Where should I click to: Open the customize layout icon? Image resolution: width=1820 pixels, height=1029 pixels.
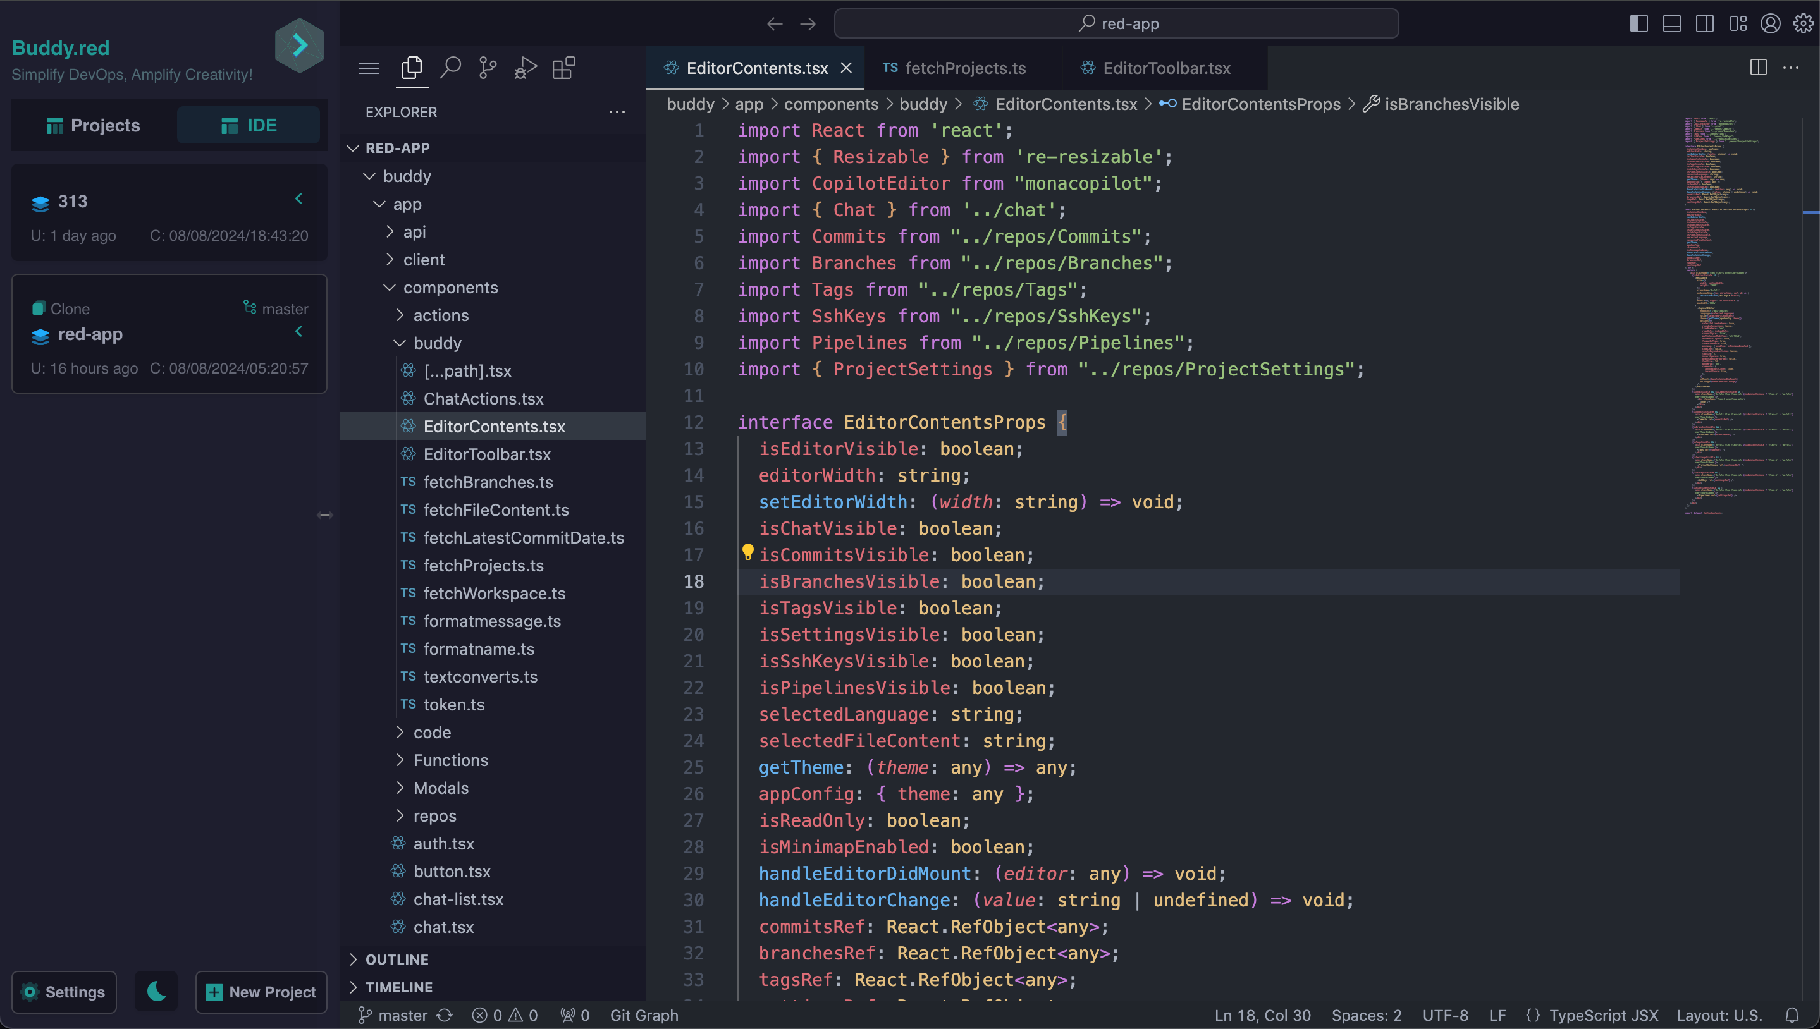(x=1738, y=23)
